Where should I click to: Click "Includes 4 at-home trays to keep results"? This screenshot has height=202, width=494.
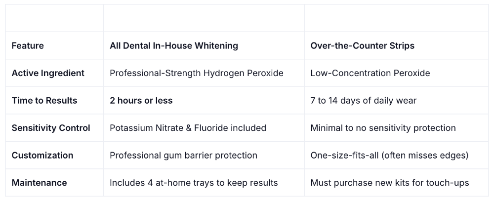coord(194,183)
